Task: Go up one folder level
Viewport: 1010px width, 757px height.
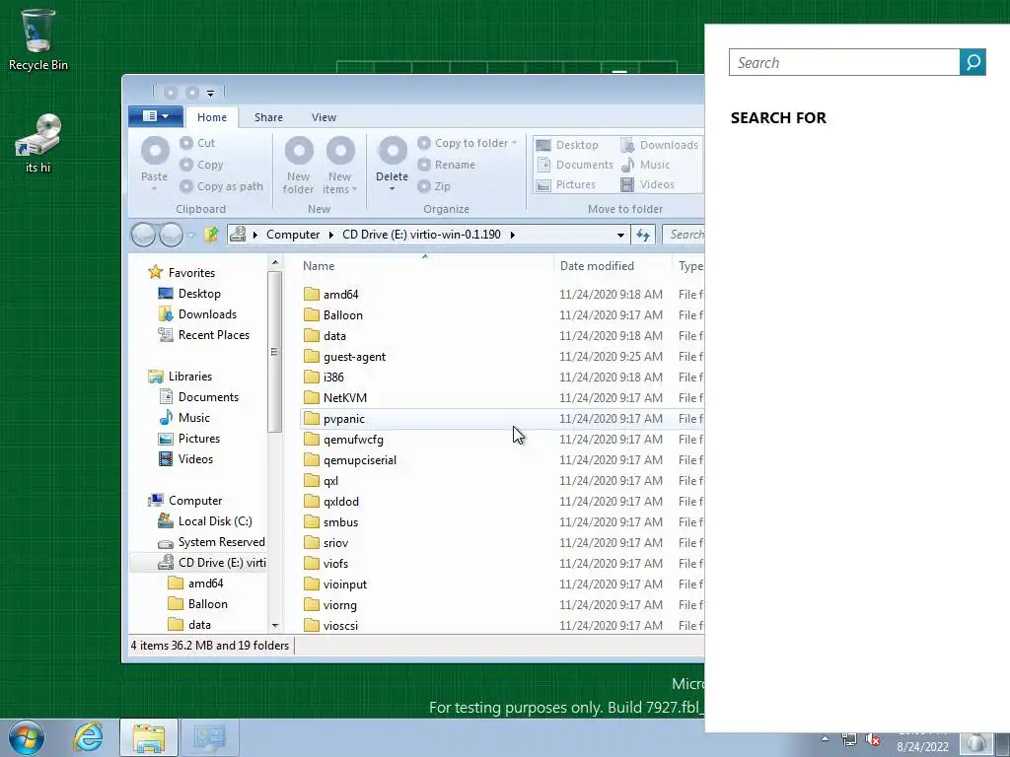Action: point(211,235)
